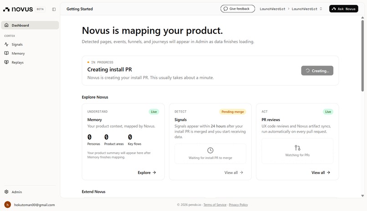Image resolution: width=367 pixels, height=211 pixels.
Task: Click the CORTEX section label
Action: tap(10, 36)
